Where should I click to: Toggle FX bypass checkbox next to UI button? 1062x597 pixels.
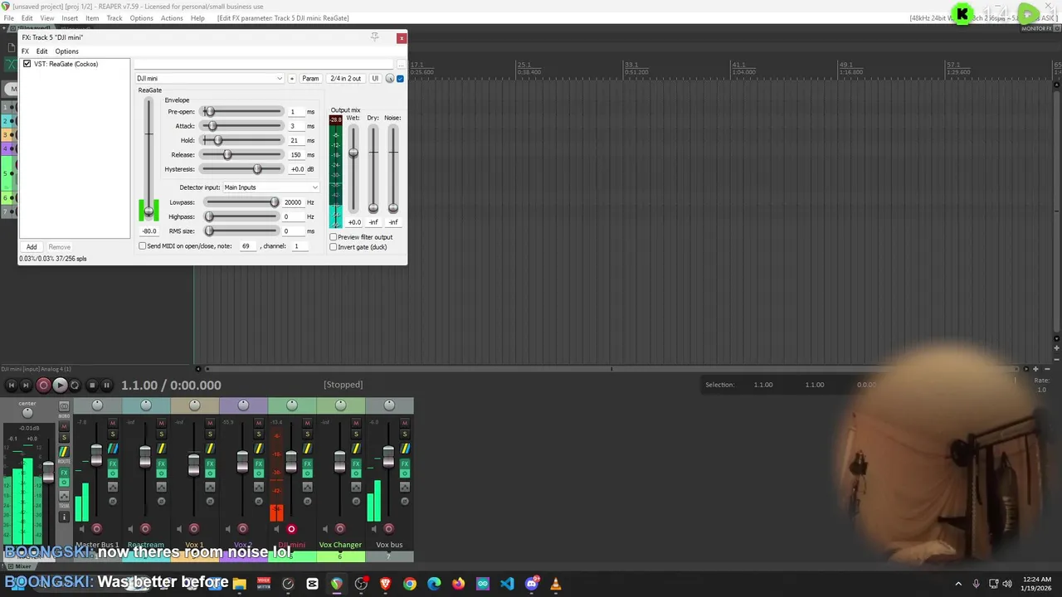click(x=400, y=79)
